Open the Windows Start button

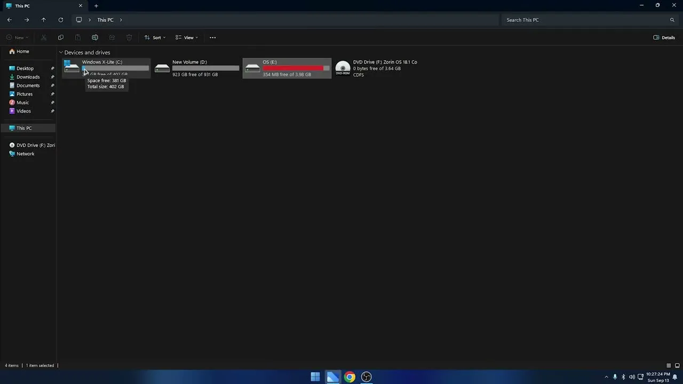(315, 377)
